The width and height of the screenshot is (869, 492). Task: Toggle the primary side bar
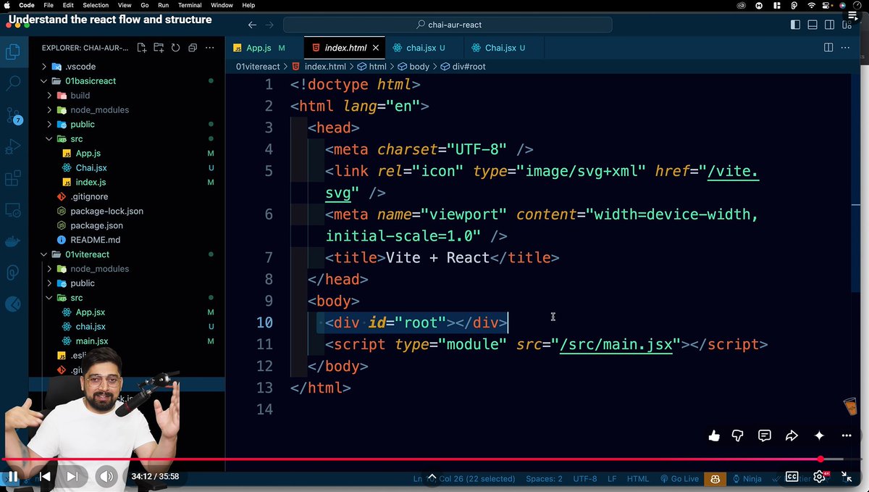coord(796,25)
